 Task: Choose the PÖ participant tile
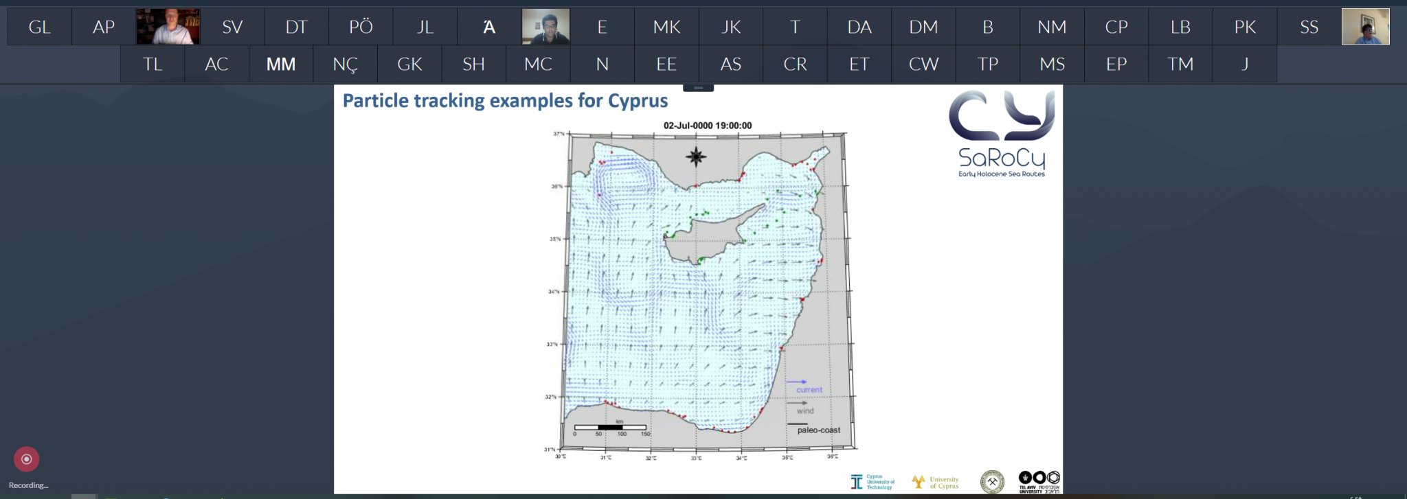click(x=361, y=27)
